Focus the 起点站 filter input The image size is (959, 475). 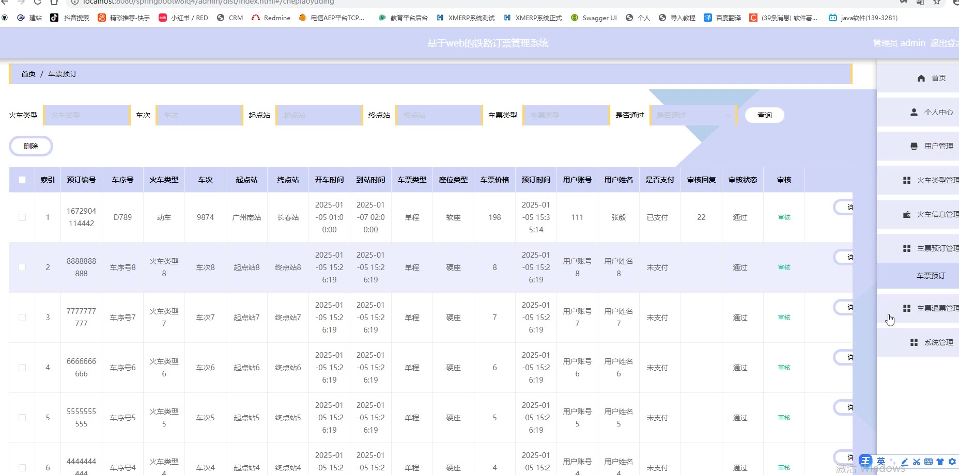pos(319,115)
